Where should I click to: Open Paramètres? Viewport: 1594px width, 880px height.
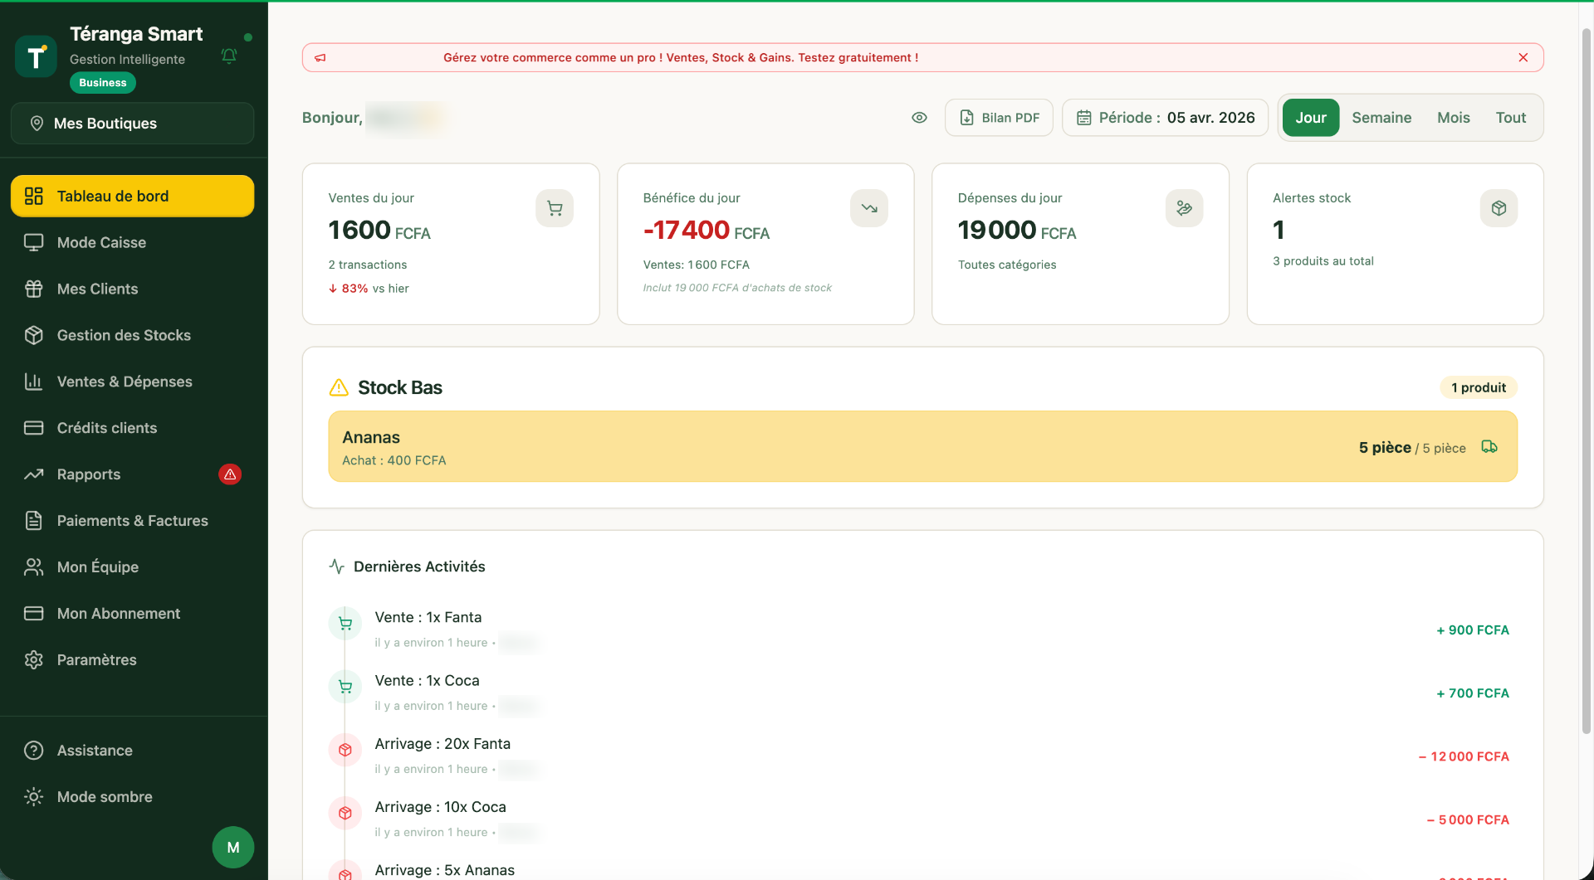pos(133,660)
